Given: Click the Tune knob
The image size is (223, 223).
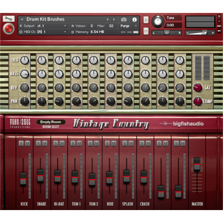Looking at the screenshot, I should pyautogui.click(x=157, y=22).
